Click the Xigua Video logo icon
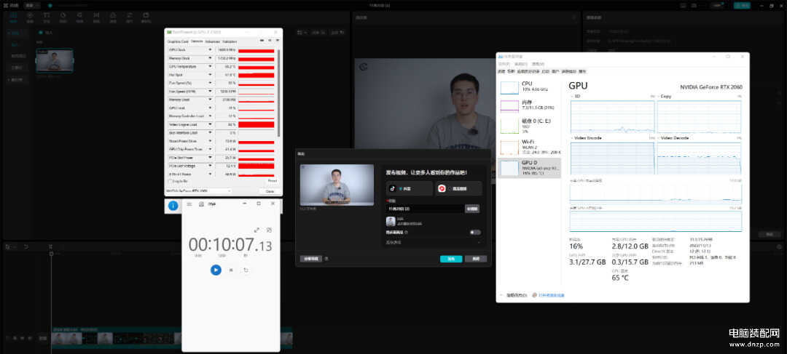This screenshot has height=354, width=787. [442, 189]
